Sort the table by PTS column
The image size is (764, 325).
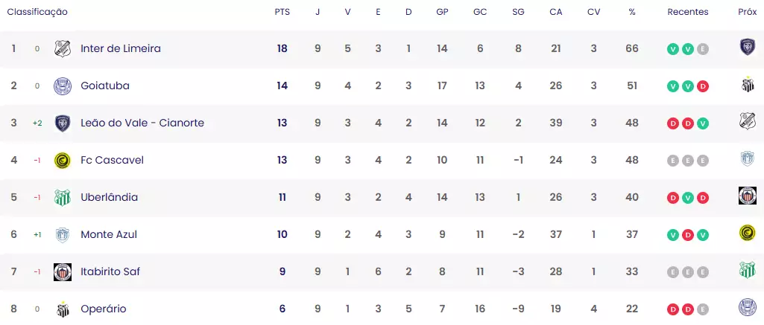(x=282, y=12)
